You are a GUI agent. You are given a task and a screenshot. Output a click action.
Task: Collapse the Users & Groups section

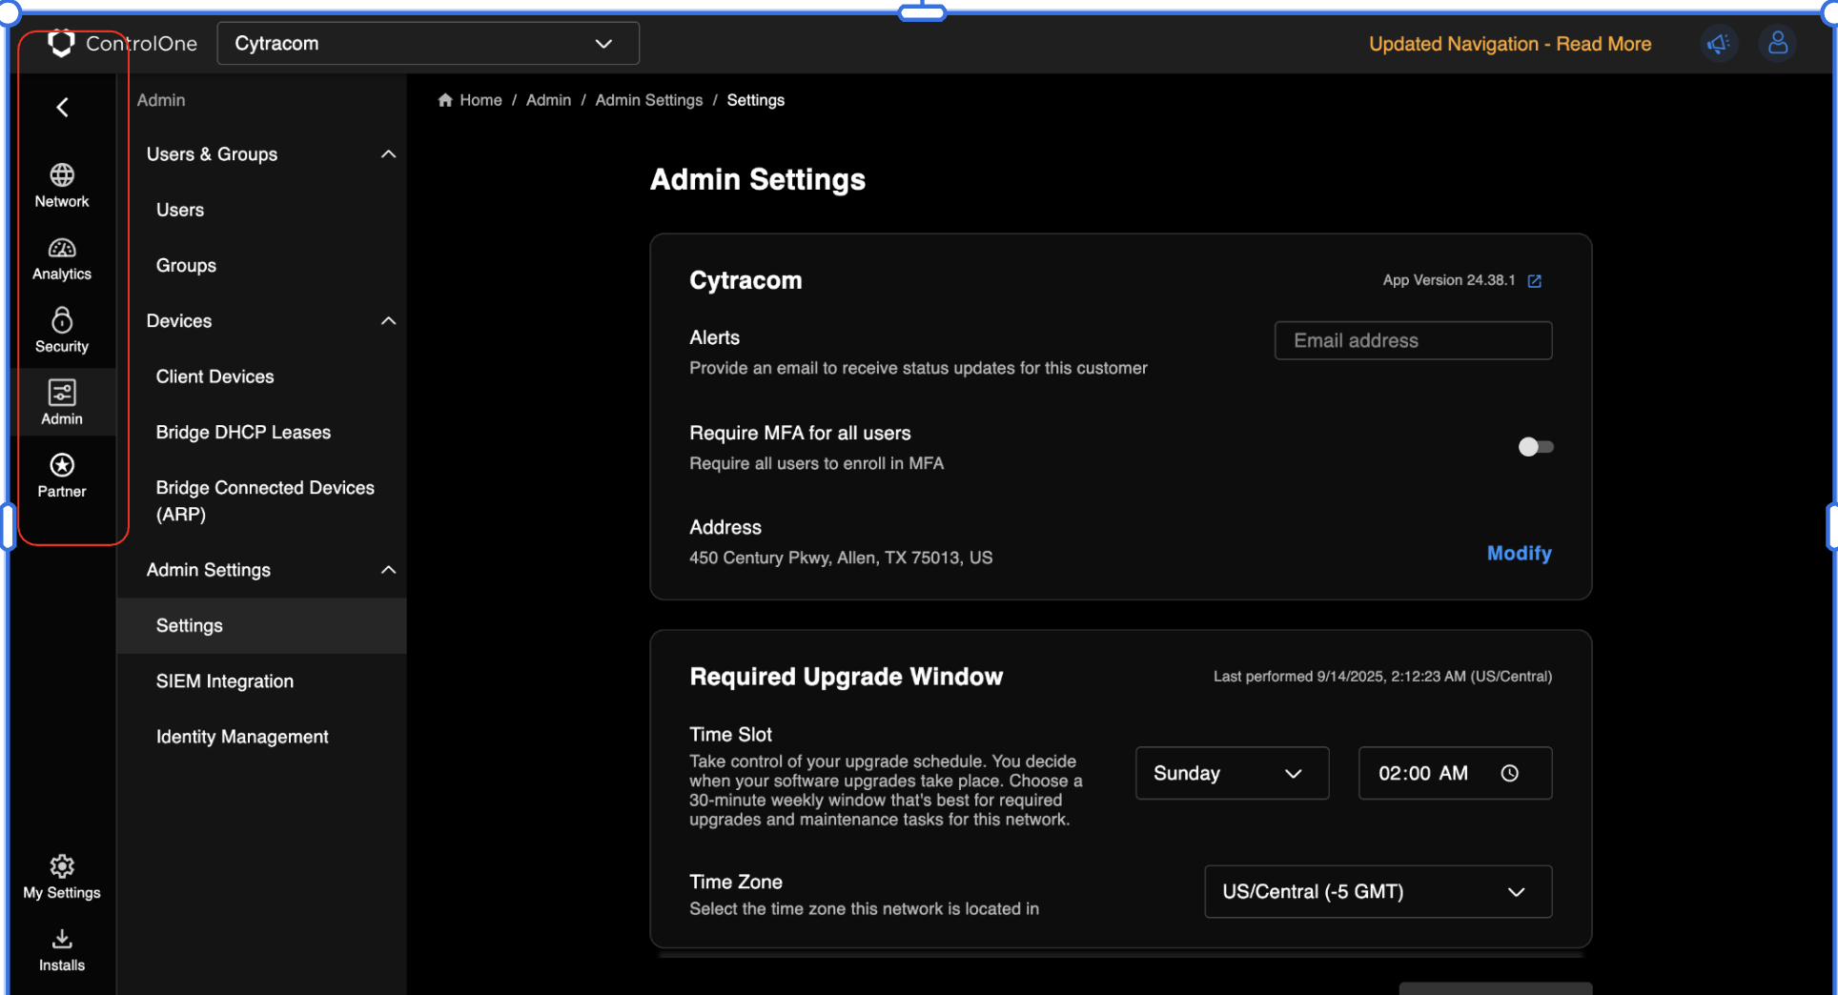click(388, 154)
